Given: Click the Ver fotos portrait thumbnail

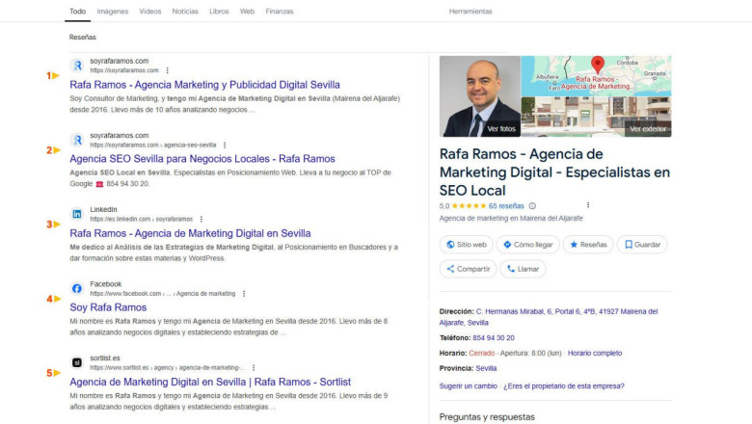Looking at the screenshot, I should coord(479,96).
